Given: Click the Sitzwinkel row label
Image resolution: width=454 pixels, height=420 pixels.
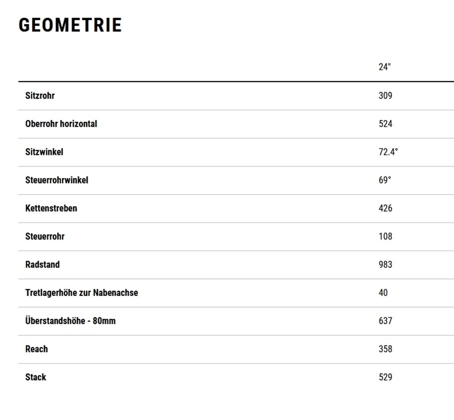Looking at the screenshot, I should [x=44, y=152].
